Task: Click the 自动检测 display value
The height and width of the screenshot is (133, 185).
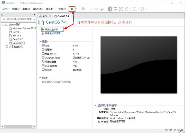Action: (x=77, y=70)
